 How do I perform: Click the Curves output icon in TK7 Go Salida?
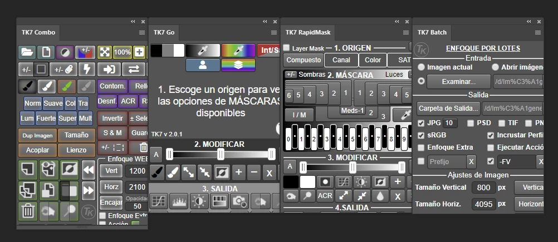pos(159,201)
